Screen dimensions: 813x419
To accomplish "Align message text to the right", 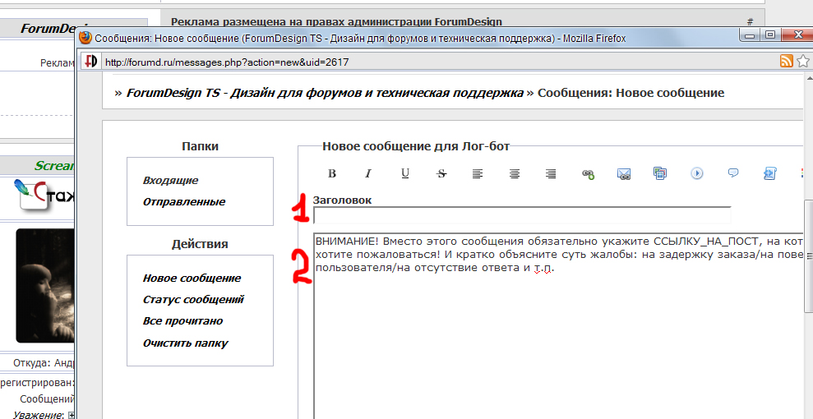I will click(x=551, y=173).
